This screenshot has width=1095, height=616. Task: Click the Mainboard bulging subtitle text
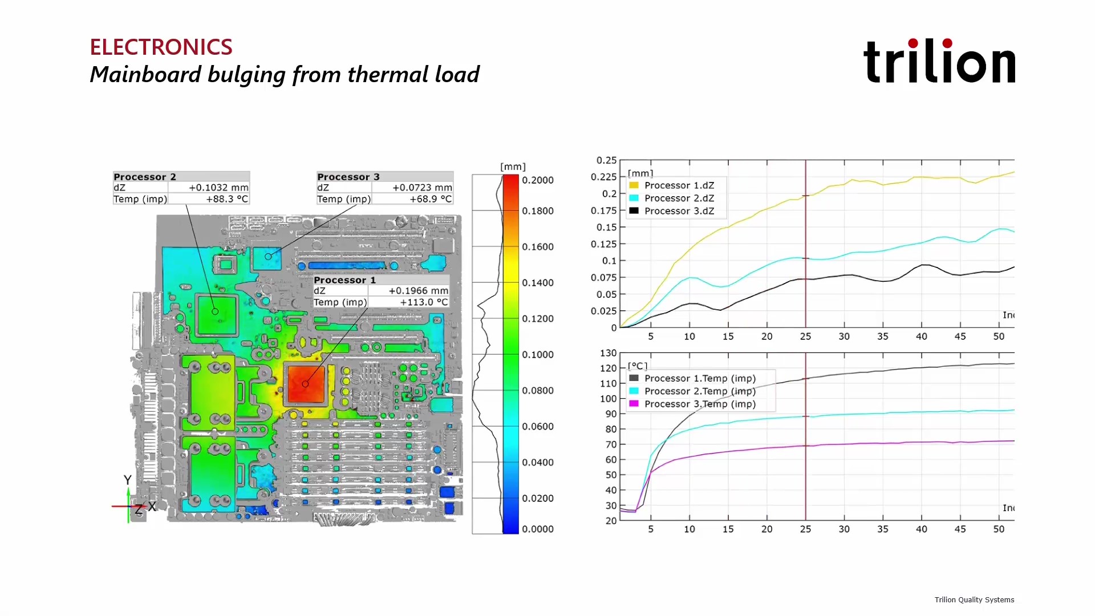click(x=285, y=74)
